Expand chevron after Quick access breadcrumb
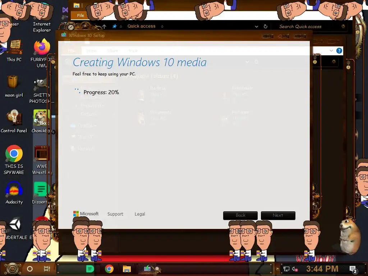The height and width of the screenshot is (276, 368). point(162,27)
